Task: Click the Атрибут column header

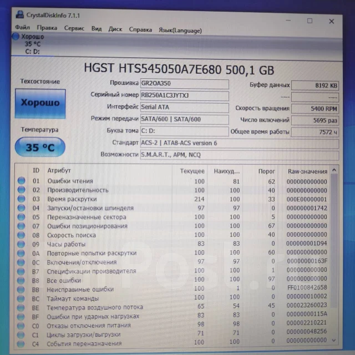Action: tap(59, 170)
